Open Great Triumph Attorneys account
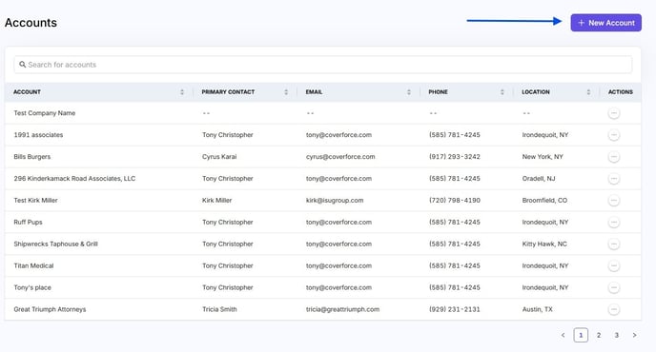Viewport: 656px width, 352px height. point(50,309)
